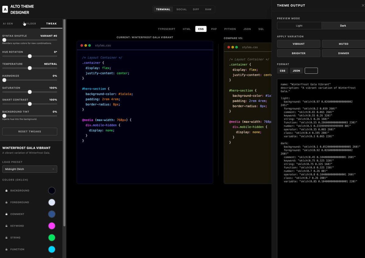Click the red dot in current styles.css window
The width and height of the screenshot is (365, 258).
82,45
